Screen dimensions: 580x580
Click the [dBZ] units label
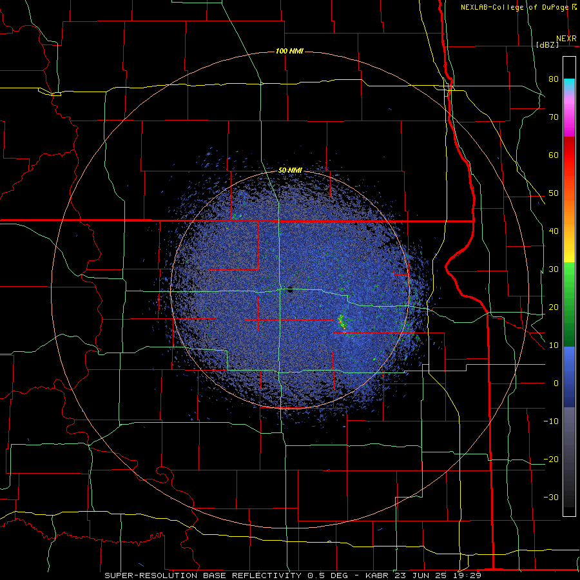coord(547,44)
